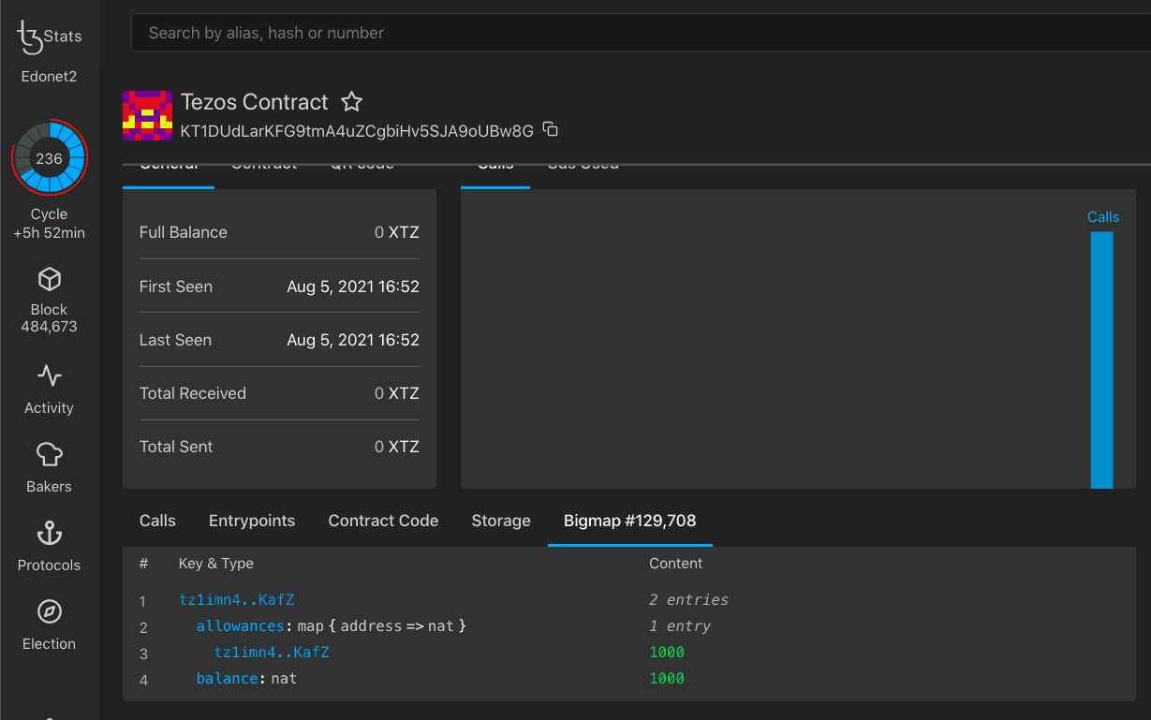Open the Activity pulse icon

pos(49,376)
